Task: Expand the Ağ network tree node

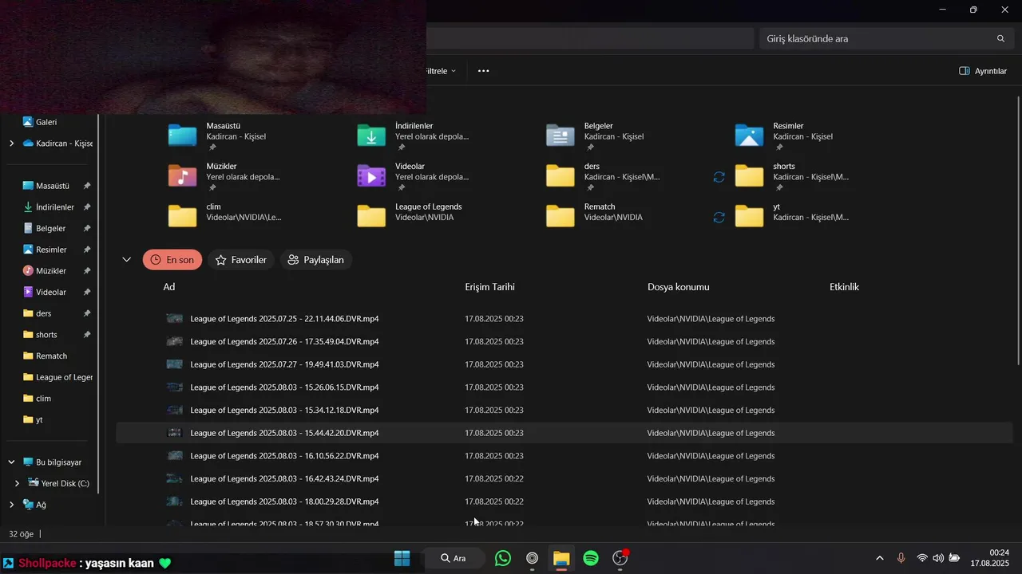Action: pyautogui.click(x=11, y=505)
